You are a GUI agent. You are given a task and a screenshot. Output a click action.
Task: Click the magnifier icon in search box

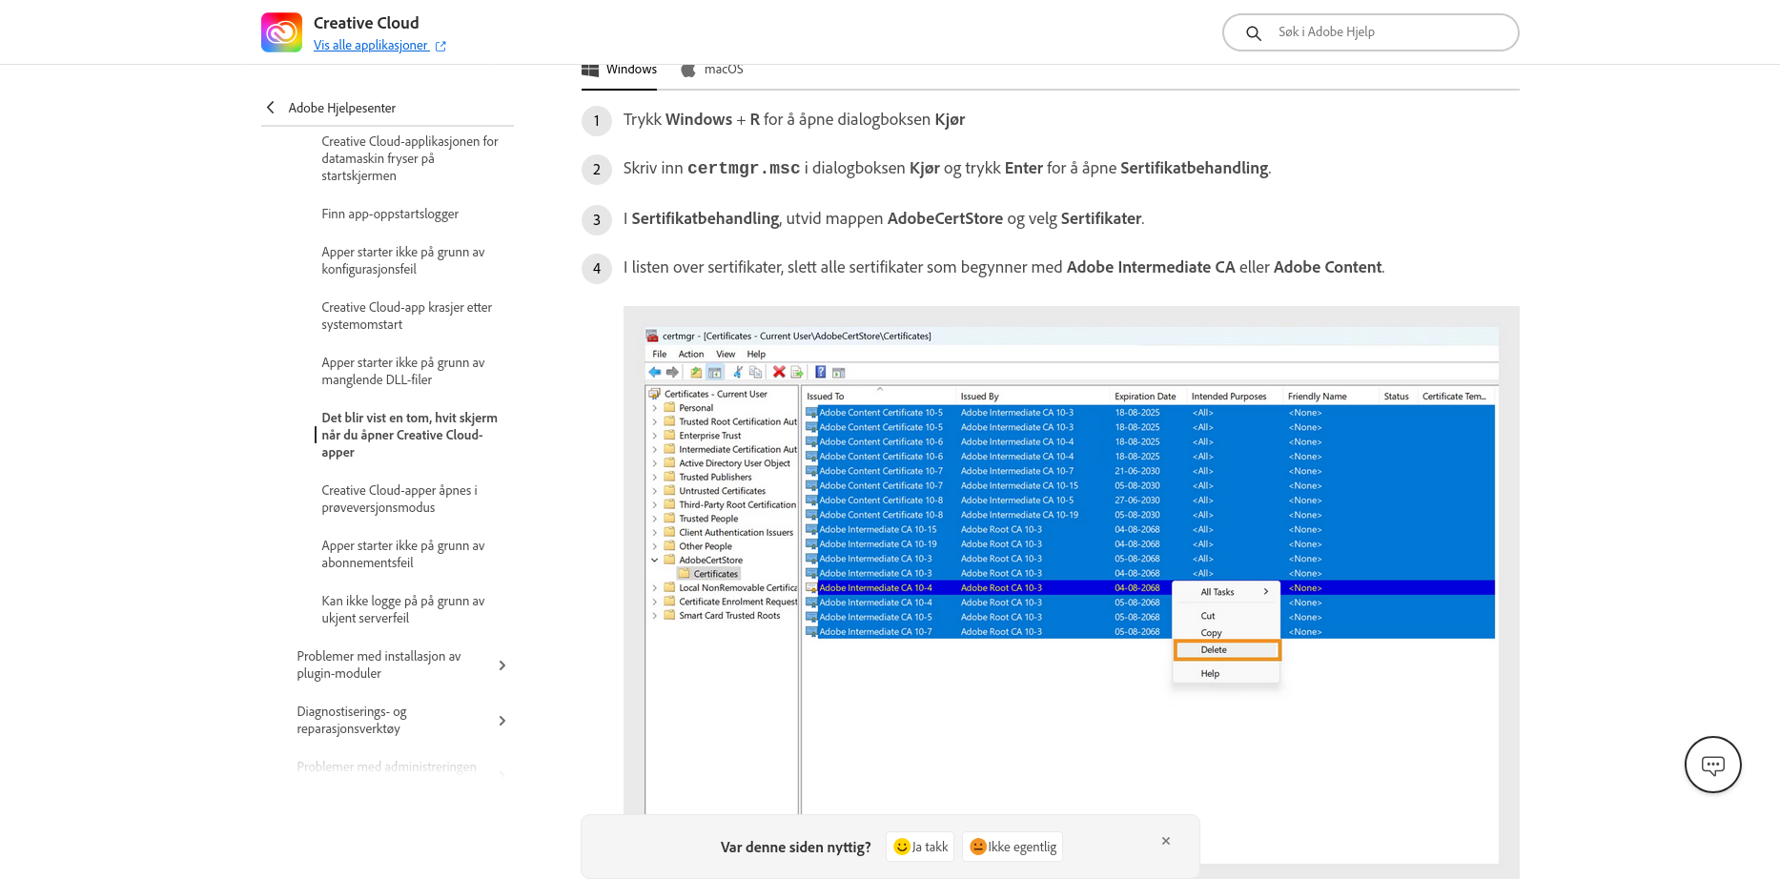[x=1254, y=33]
